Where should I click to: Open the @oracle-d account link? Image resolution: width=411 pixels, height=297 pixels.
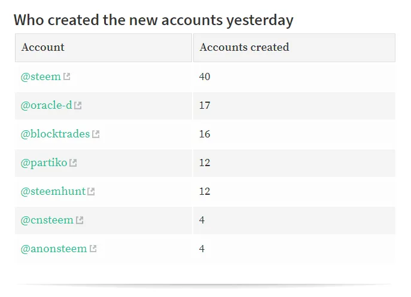point(47,105)
